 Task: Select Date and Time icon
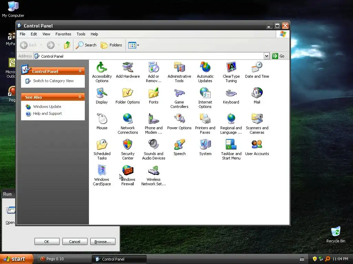point(257,67)
